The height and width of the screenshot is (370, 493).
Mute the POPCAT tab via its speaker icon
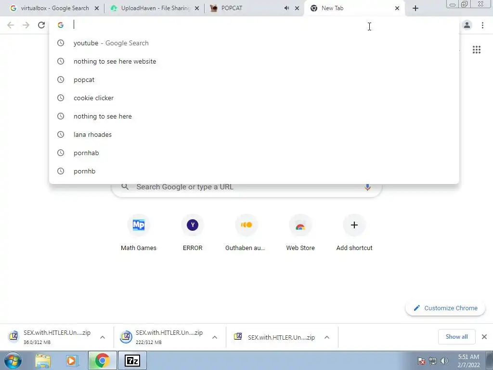(x=286, y=8)
